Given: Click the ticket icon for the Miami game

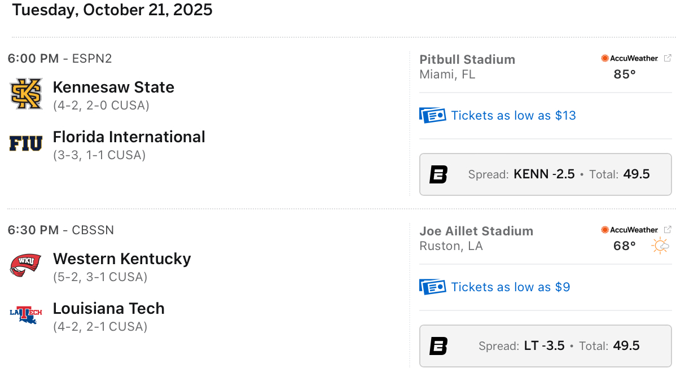Looking at the screenshot, I should point(432,116).
